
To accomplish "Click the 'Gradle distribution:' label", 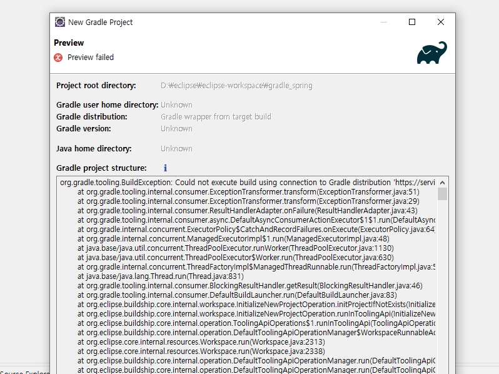I will click(92, 117).
